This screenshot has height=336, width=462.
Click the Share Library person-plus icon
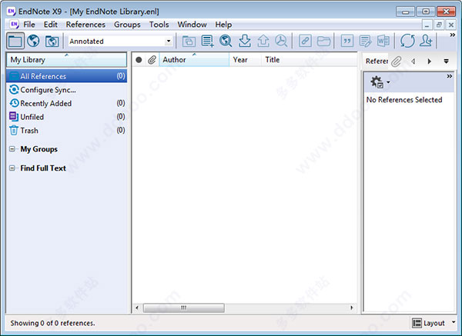click(426, 41)
